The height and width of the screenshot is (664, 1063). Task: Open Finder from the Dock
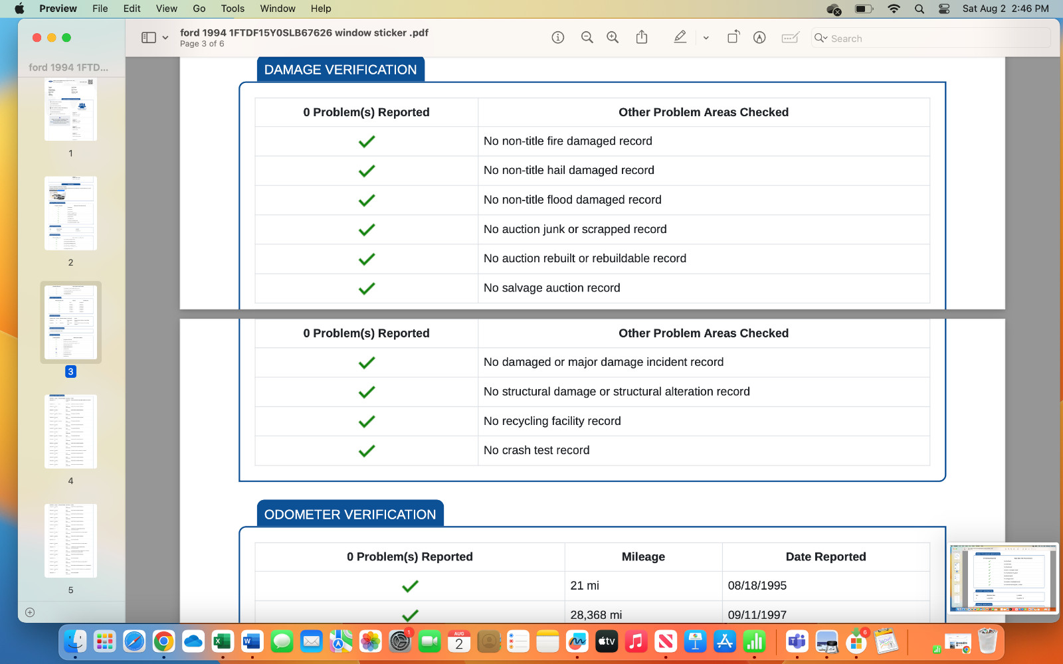[75, 641]
